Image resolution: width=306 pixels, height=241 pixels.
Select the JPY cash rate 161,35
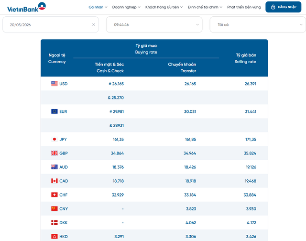(x=118, y=139)
